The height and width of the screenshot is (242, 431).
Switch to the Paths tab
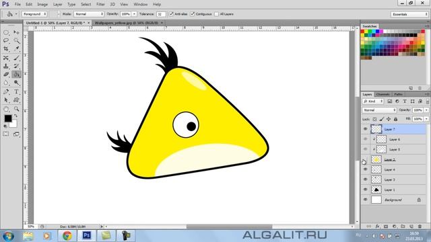point(398,94)
